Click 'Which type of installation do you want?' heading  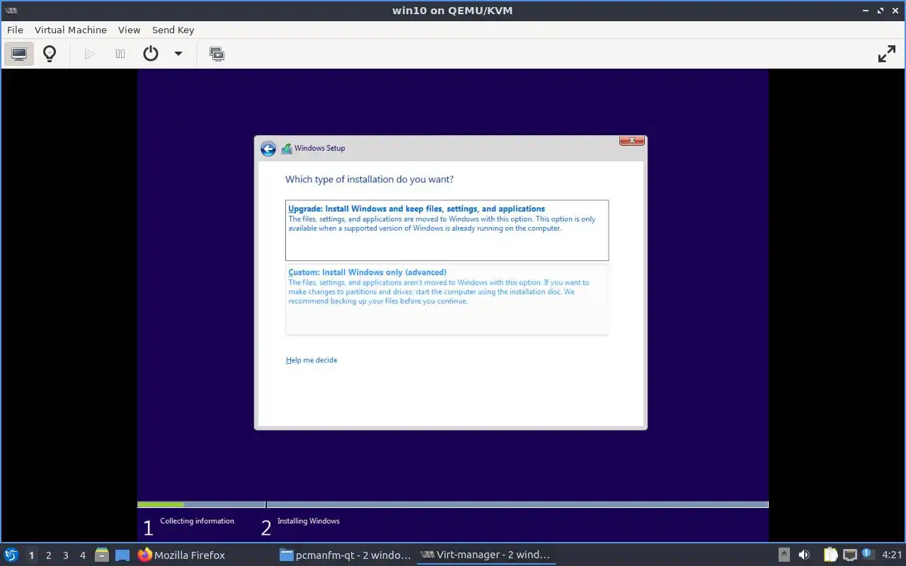pos(369,180)
